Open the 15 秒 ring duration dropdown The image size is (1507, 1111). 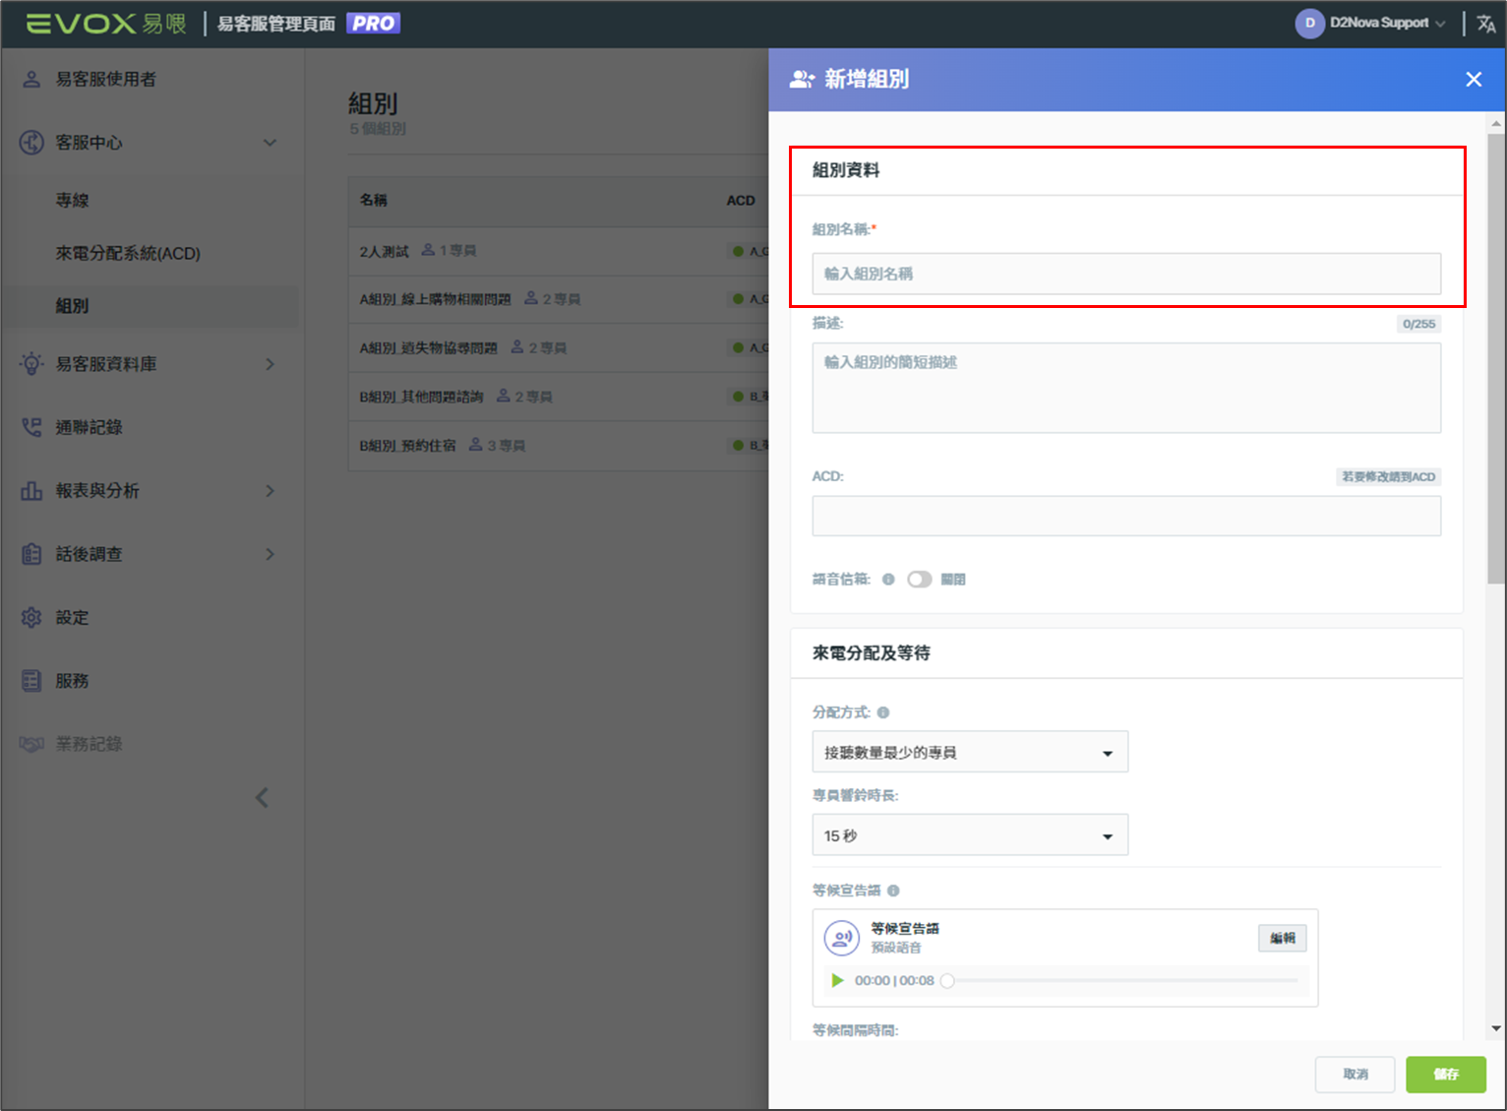(970, 834)
